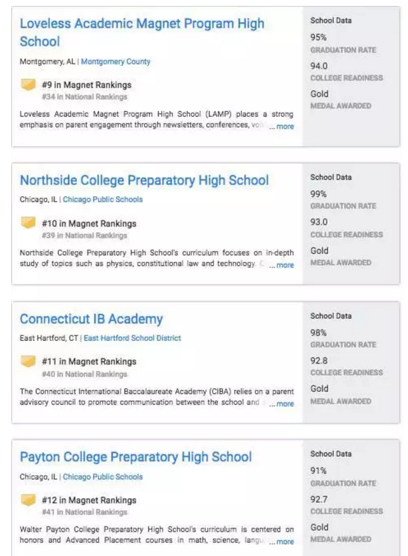408x556 pixels.
Task: Expand Loveless description with more link
Action: pos(284,127)
